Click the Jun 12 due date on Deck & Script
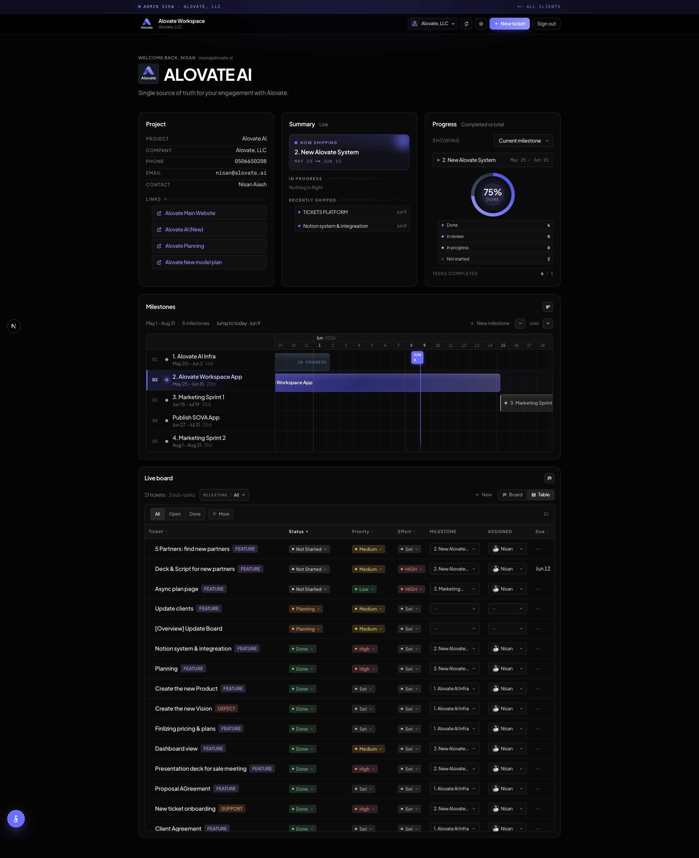Viewport: 699px width, 858px height. click(542, 569)
